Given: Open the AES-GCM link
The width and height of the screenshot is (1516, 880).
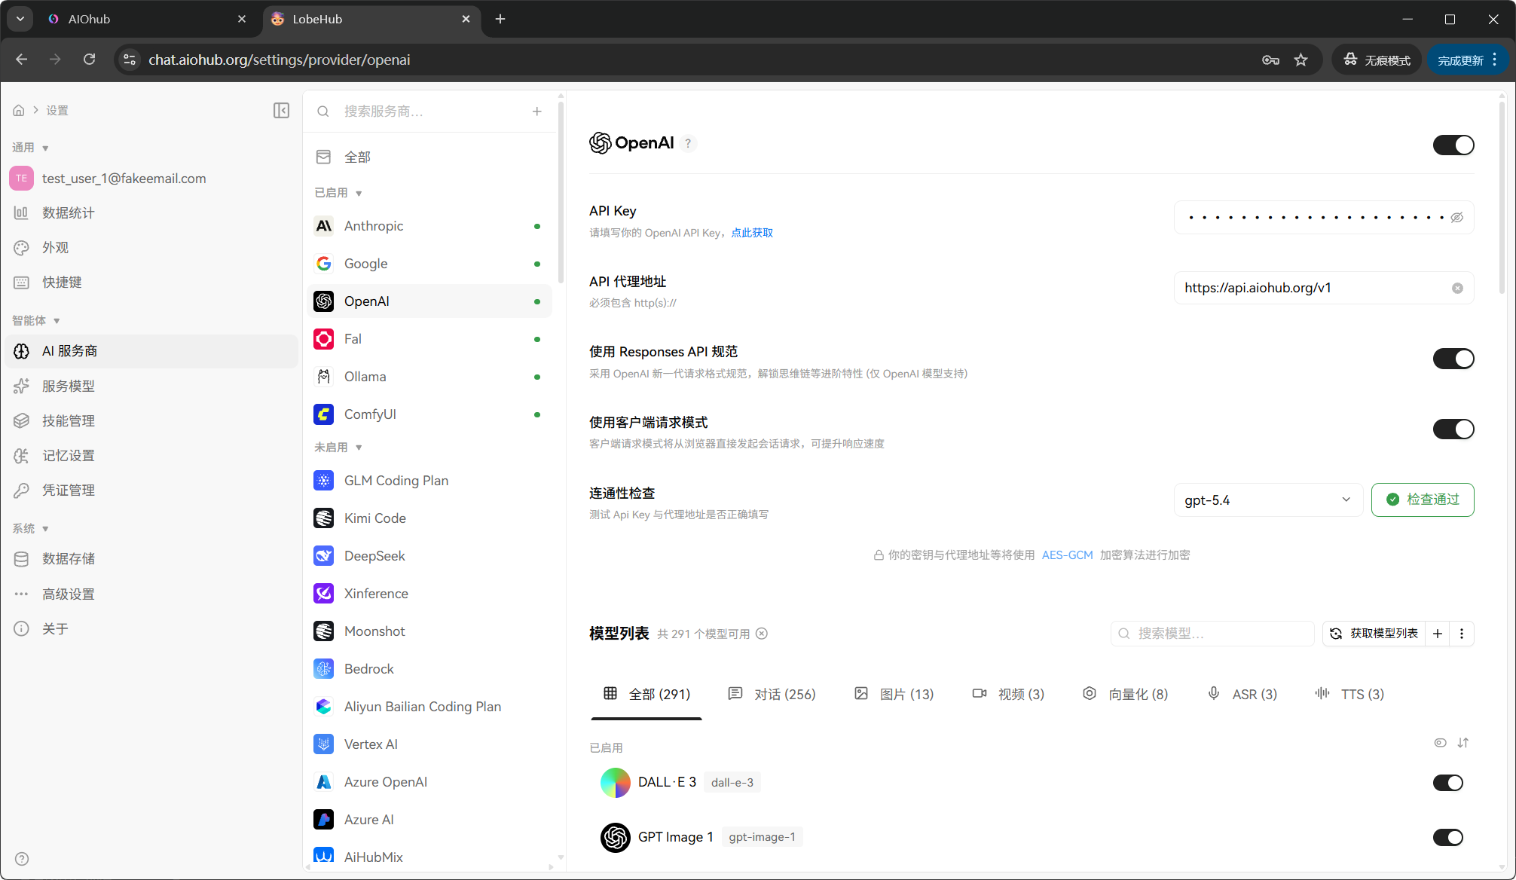Looking at the screenshot, I should (1067, 555).
